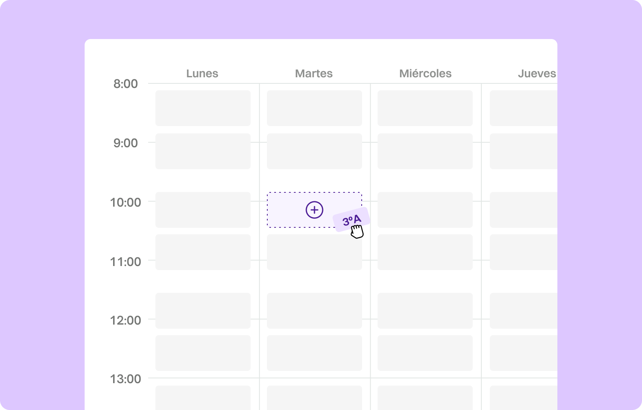Select the Miércoles 10:00 empty slot
Viewport: 642px width, 410px height.
click(425, 210)
